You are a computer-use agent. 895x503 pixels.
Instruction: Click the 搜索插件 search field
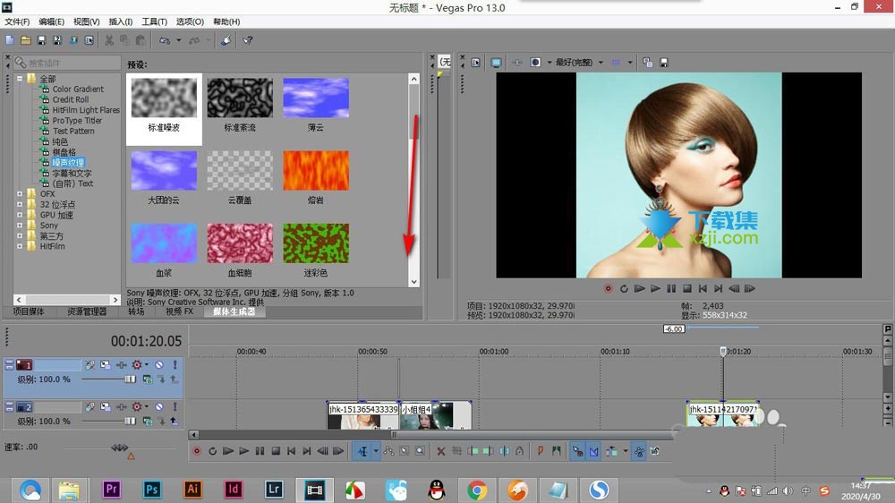[67, 63]
